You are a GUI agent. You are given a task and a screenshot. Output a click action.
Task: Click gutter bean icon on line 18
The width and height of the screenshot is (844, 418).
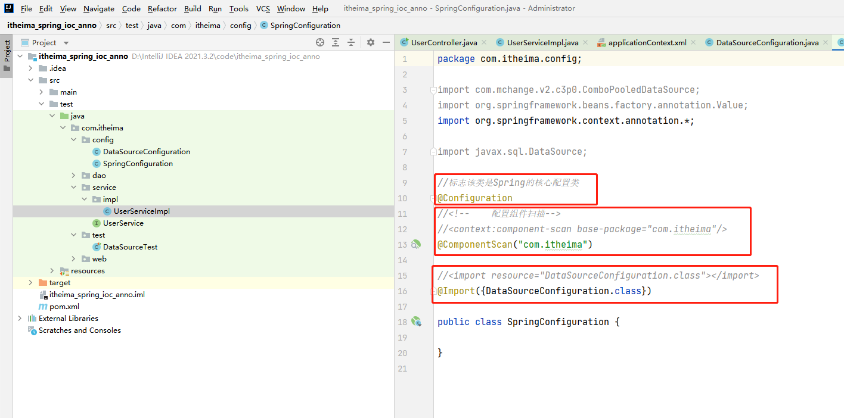coord(416,322)
